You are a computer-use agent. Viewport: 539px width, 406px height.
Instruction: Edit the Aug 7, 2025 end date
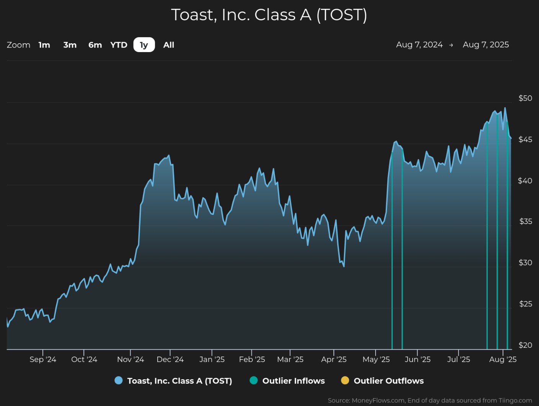[486, 45]
